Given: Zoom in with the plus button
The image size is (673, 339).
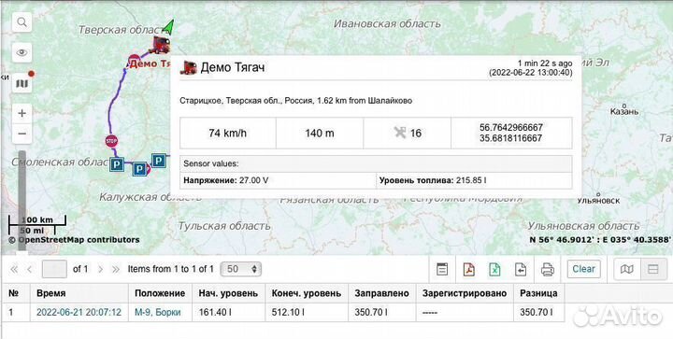Looking at the screenshot, I should point(21,114).
